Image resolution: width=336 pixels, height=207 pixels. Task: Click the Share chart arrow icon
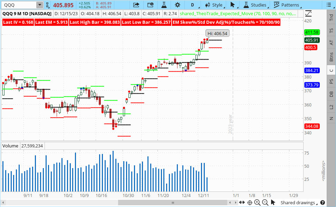136,5
